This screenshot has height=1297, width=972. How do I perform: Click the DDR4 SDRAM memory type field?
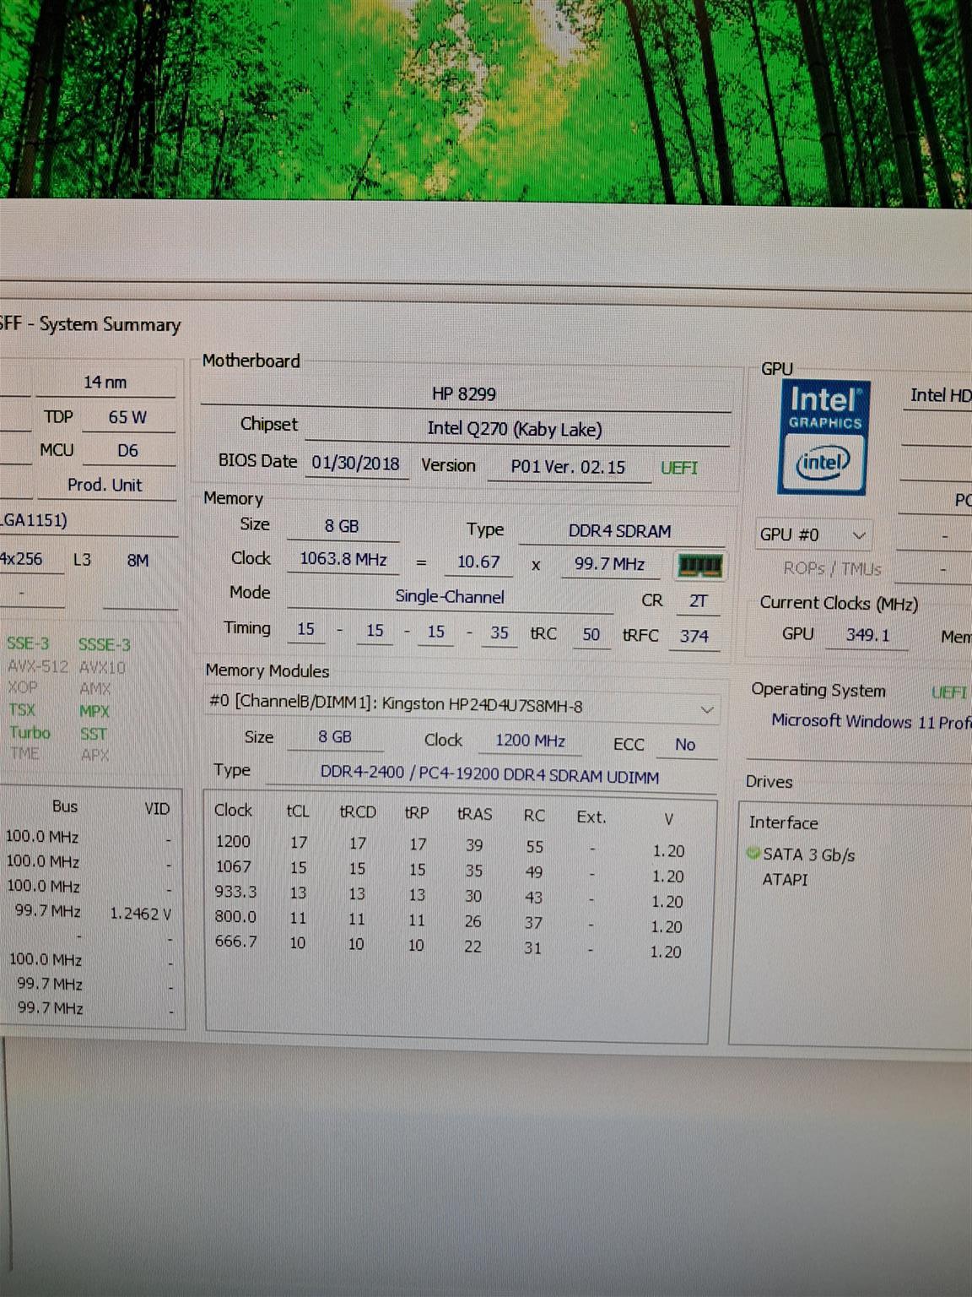619,531
